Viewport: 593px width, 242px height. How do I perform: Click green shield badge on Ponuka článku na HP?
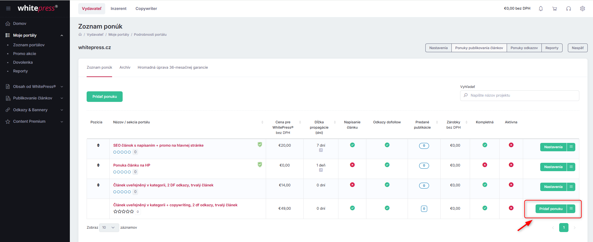[x=260, y=164]
